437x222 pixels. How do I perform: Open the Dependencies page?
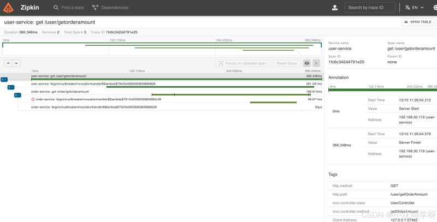110,8
